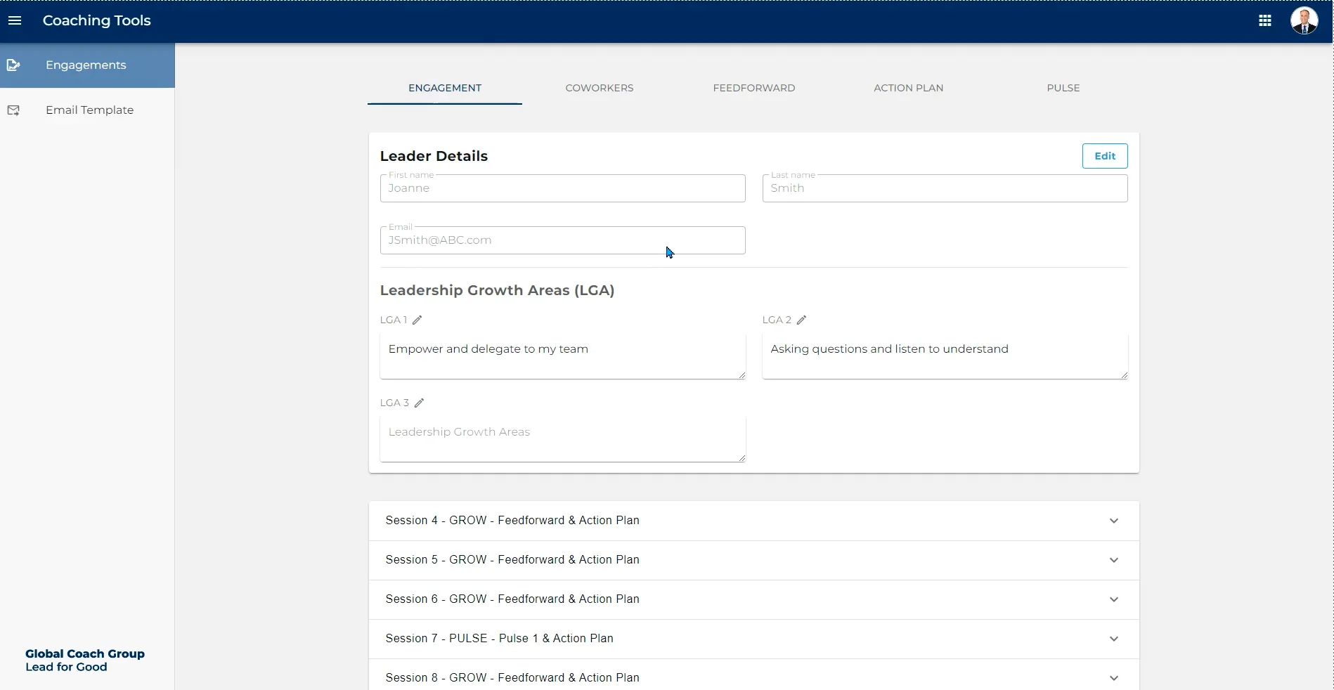Switch to the Coworkers tab
This screenshot has width=1334, height=690.
(x=600, y=88)
